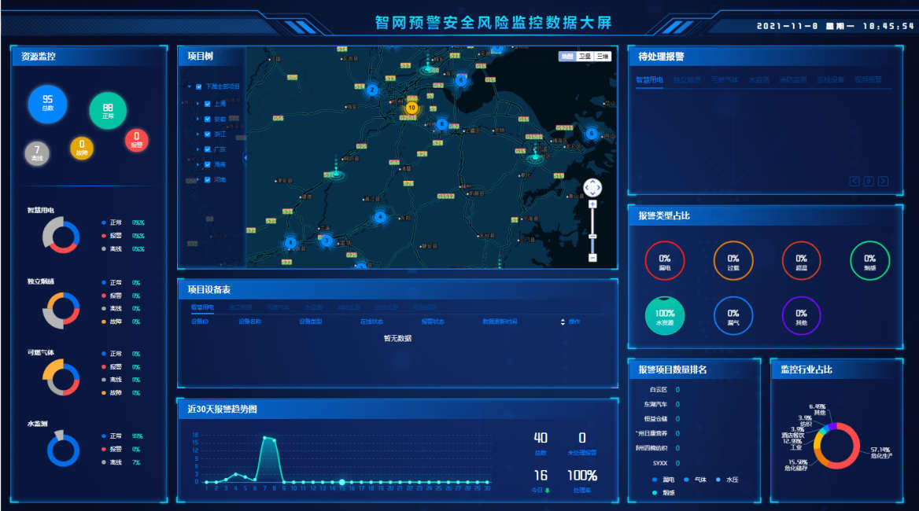Click the 水资源 100% alarm type circle
Screen dimensions: 919x511
(x=665, y=316)
